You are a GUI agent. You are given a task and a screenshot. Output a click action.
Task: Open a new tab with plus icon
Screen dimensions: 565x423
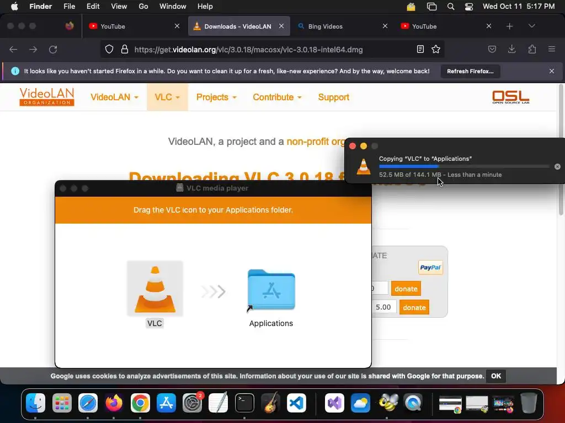(x=509, y=26)
